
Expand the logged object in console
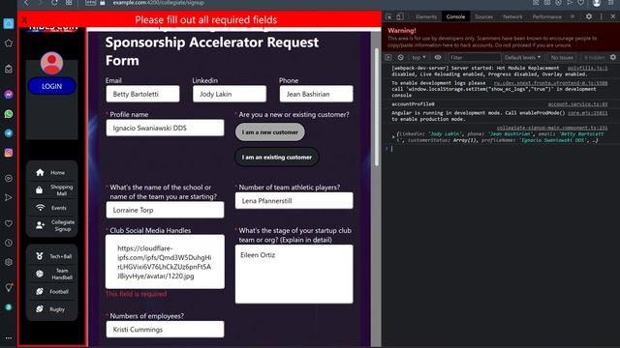pyautogui.click(x=393, y=136)
